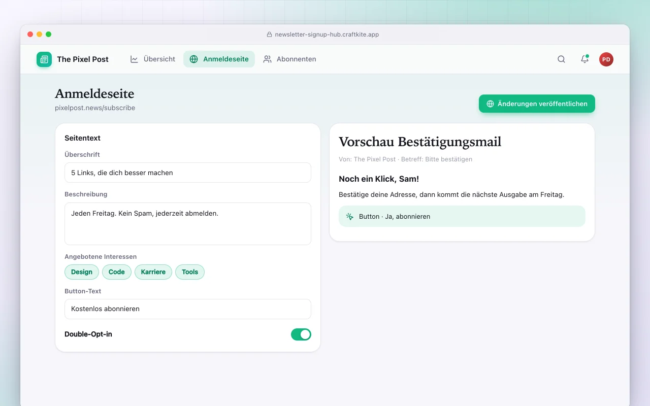
Task: Toggle the Design interest chip
Action: 82,272
